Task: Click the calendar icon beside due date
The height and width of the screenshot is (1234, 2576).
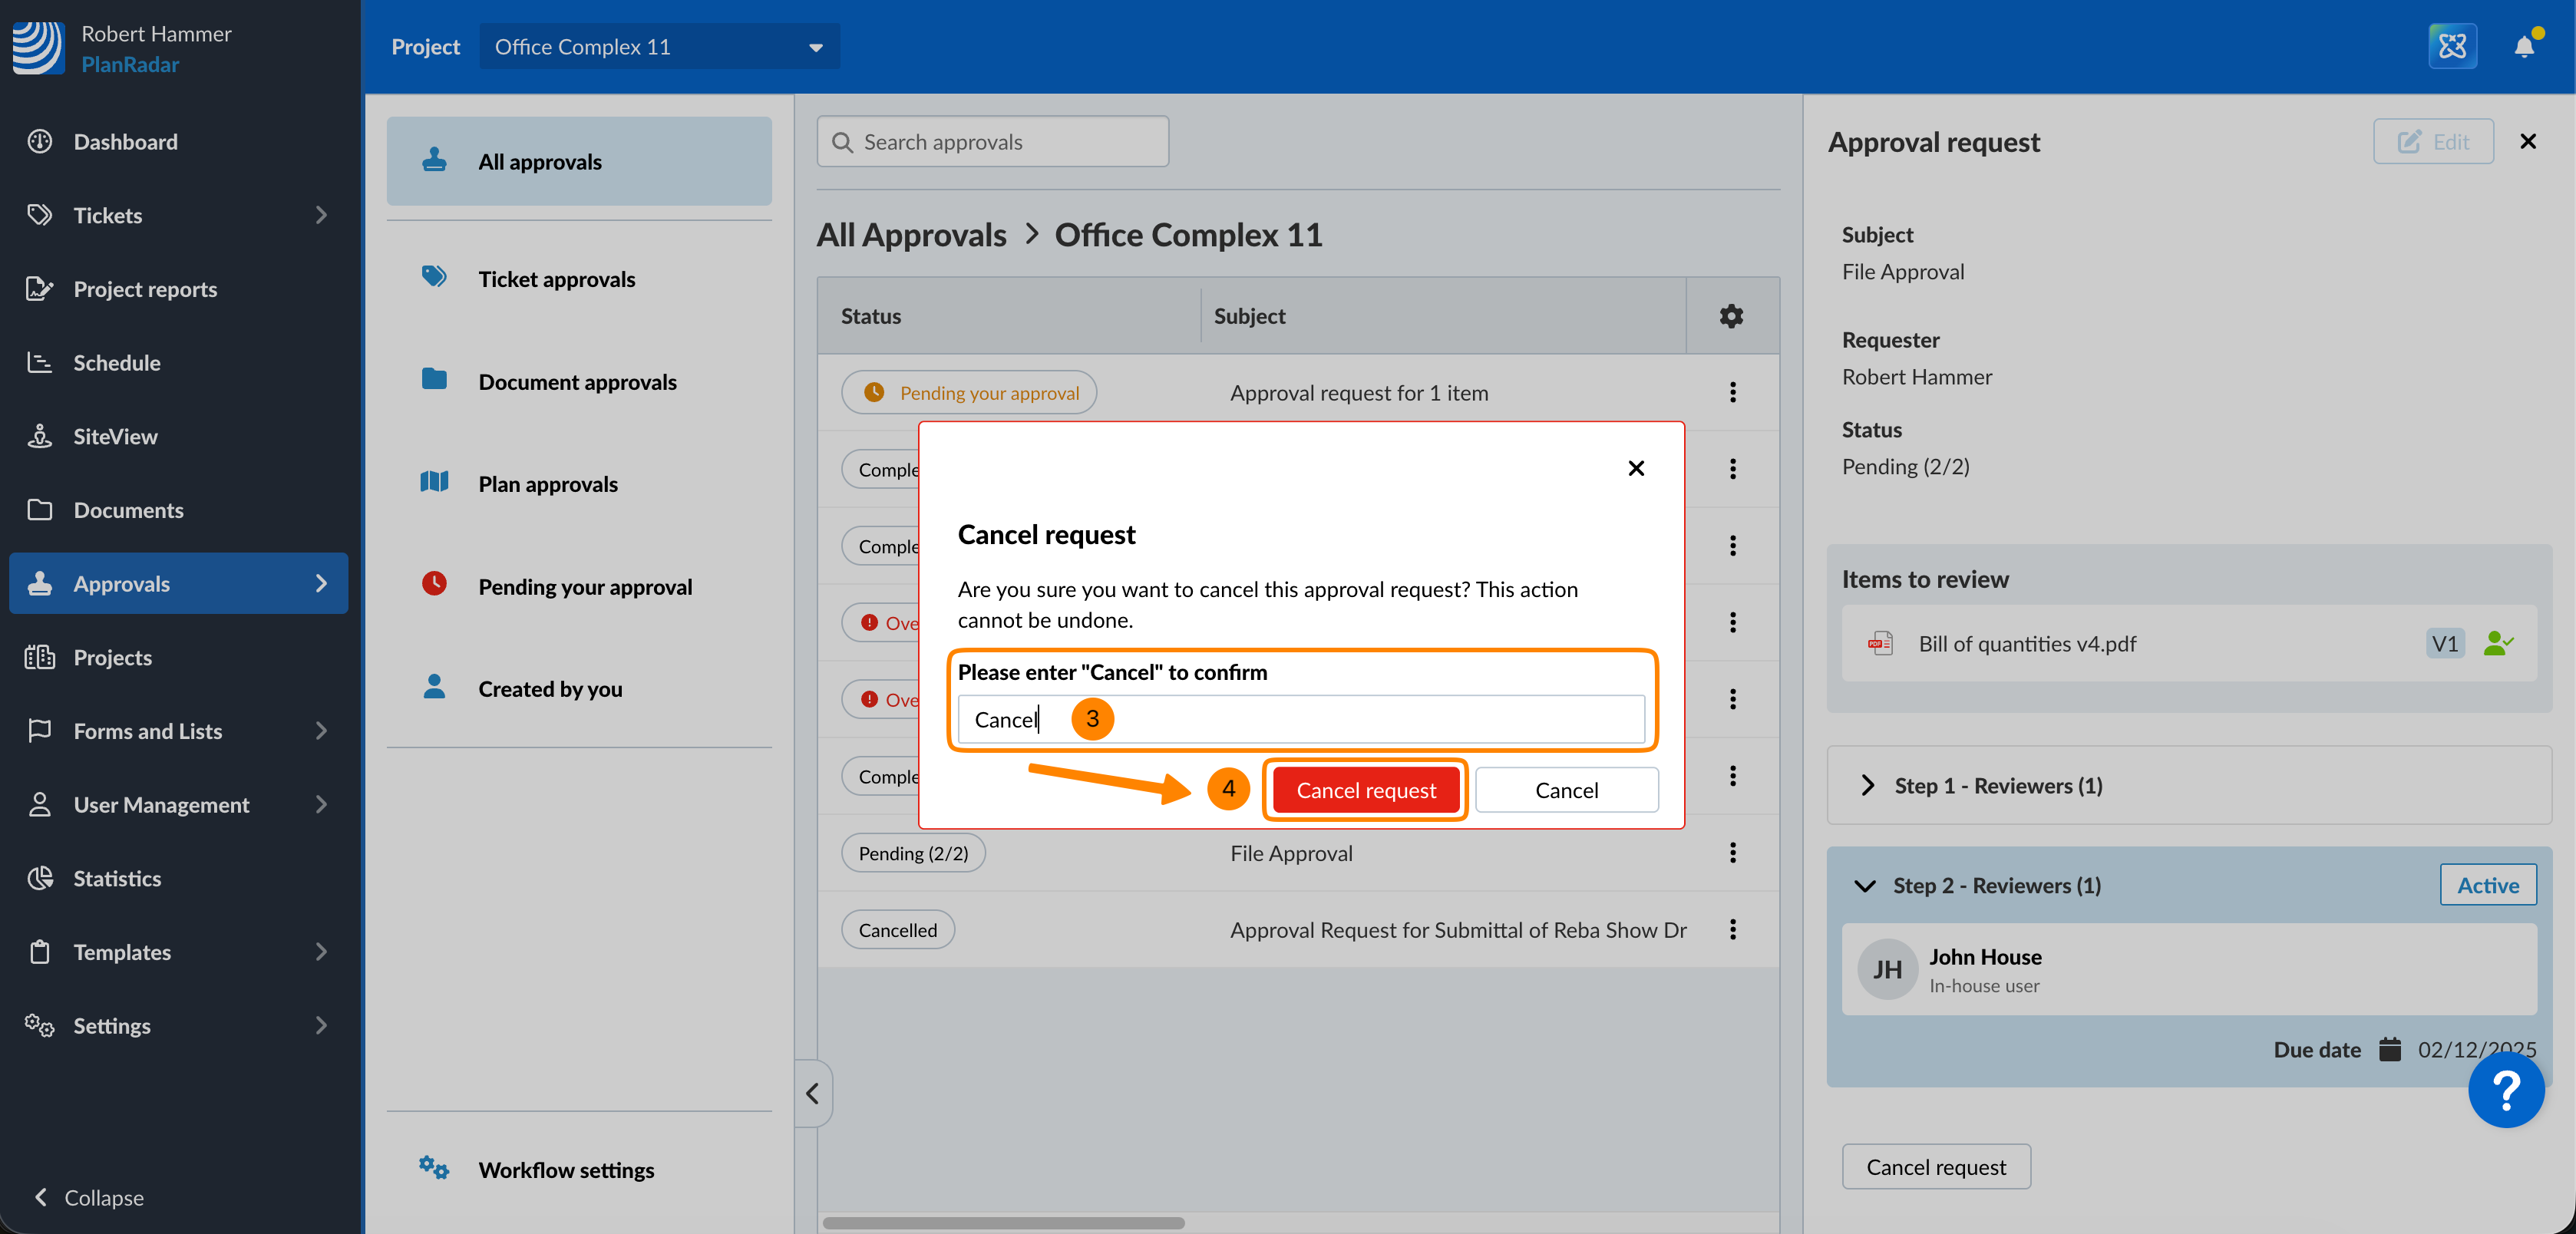Action: 2390,1049
